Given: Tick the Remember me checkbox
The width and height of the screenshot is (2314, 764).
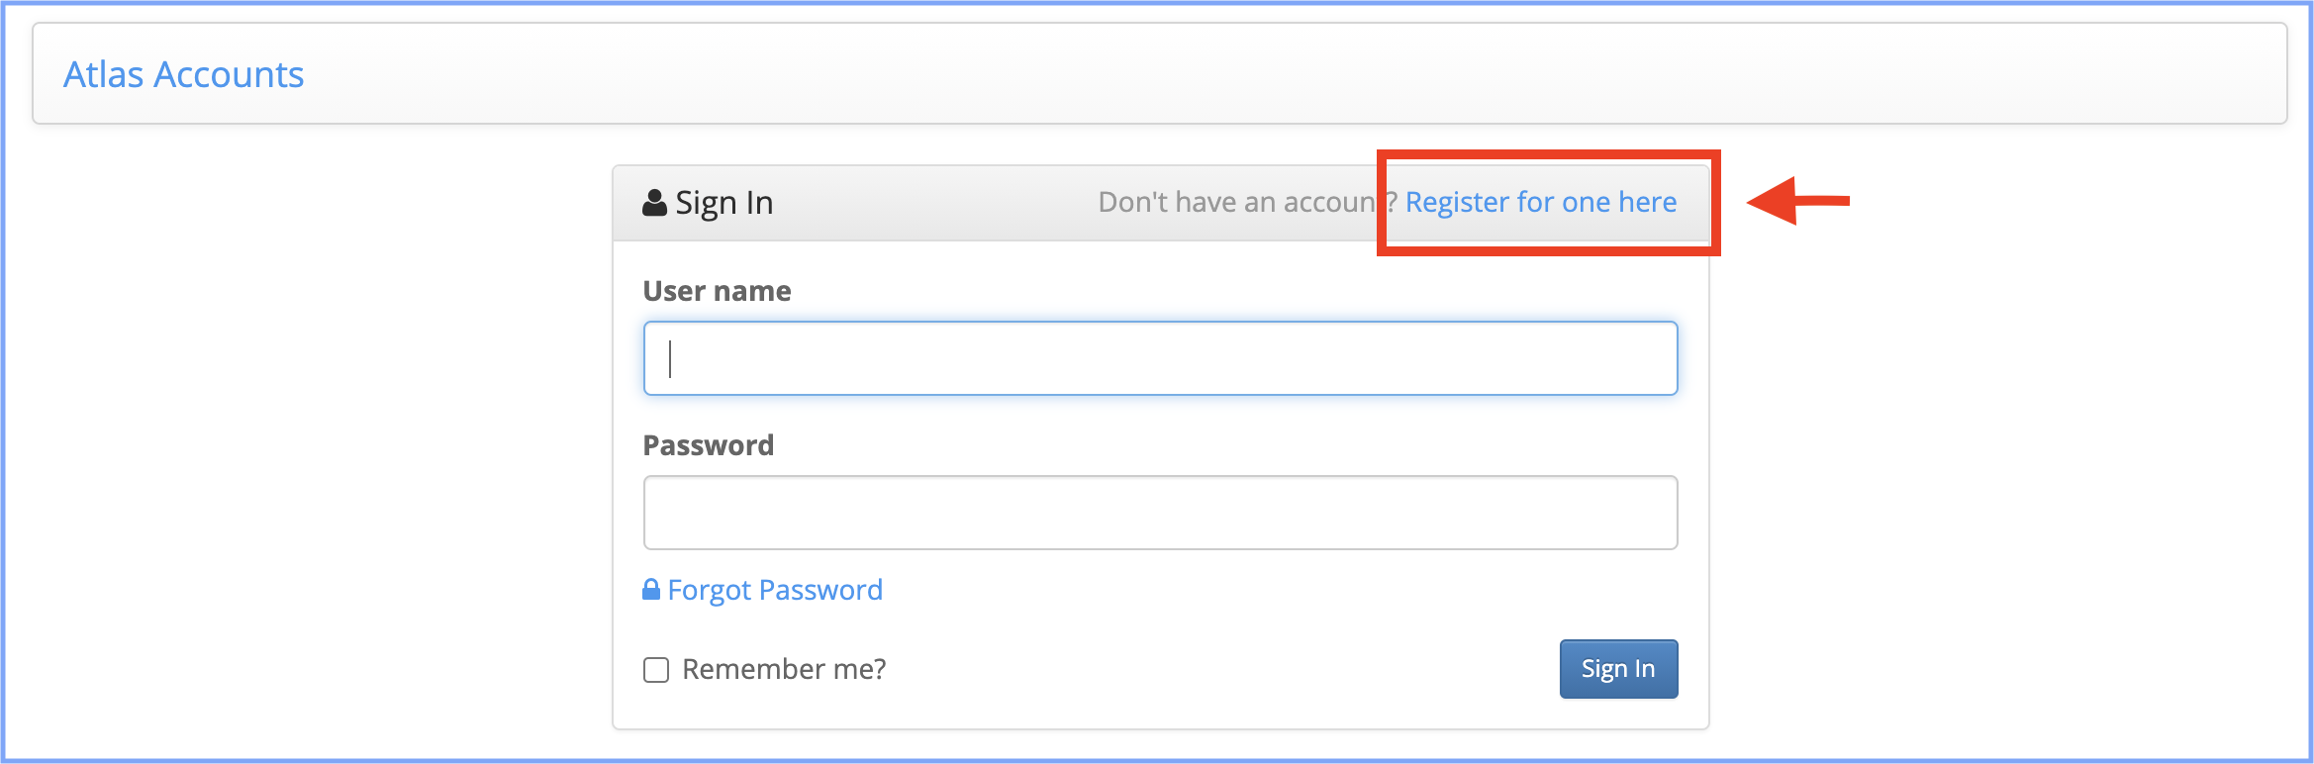Looking at the screenshot, I should [656, 670].
